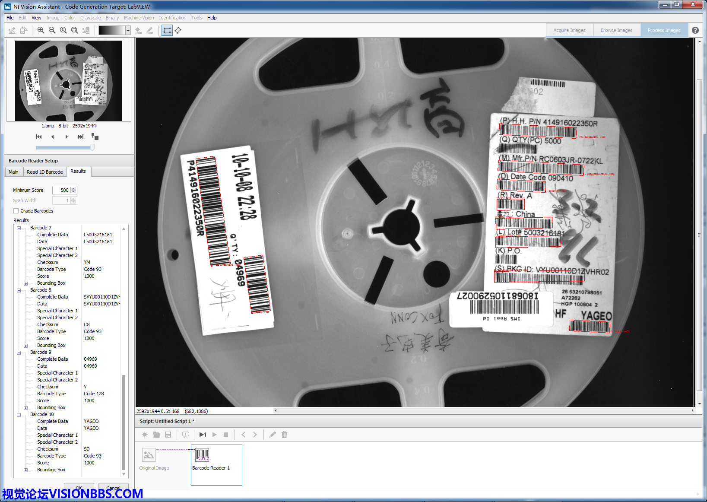This screenshot has height=502, width=707.
Task: Click the delete step trash icon
Action: point(284,435)
